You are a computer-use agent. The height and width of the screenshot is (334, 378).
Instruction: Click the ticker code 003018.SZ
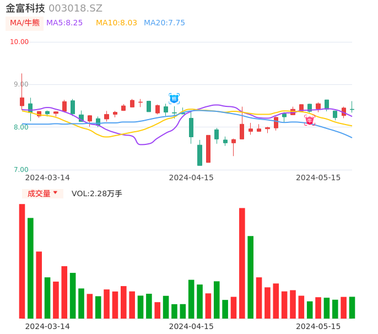75,8
